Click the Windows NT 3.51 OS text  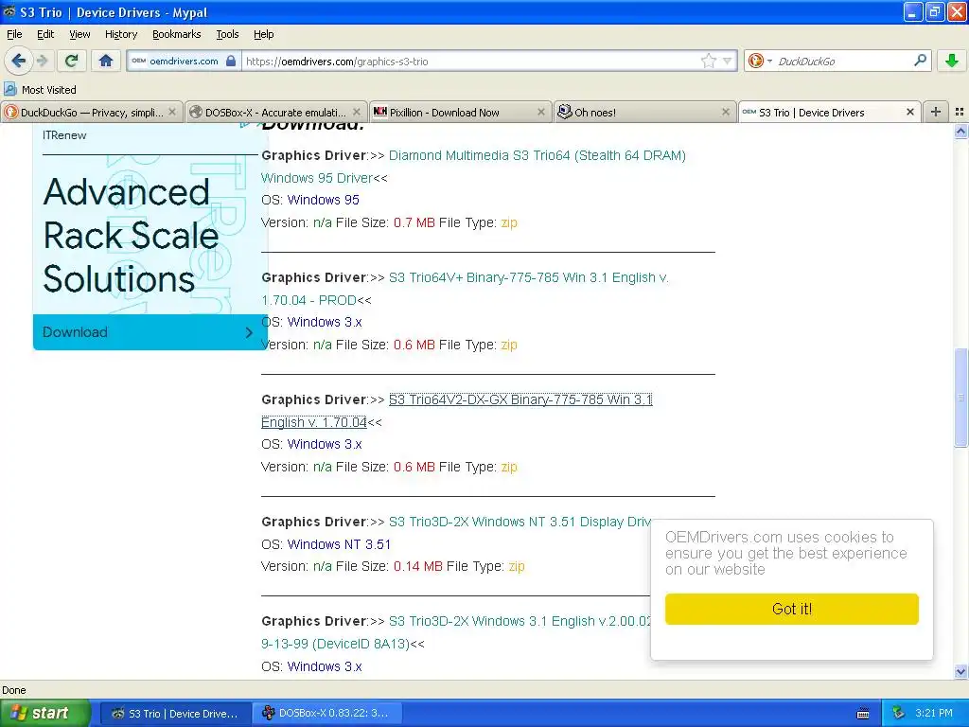(339, 544)
